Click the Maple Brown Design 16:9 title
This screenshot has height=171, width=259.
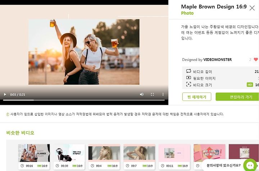tap(214, 7)
